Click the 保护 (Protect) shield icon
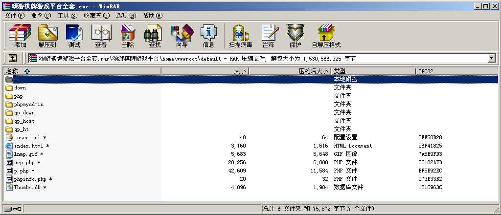This screenshot has height=215, width=501. tap(295, 33)
